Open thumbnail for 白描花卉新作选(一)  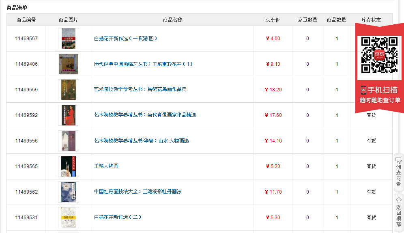click(x=68, y=39)
